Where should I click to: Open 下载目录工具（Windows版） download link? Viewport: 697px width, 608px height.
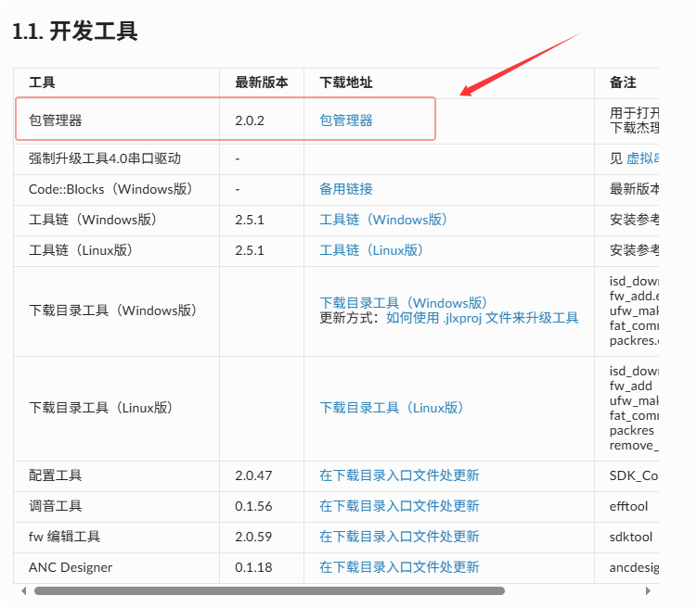(403, 303)
